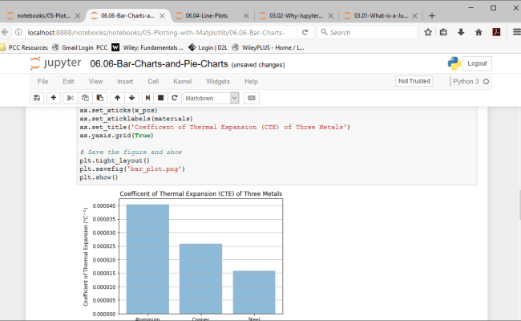Interrupt the kernel with the stop icon
The image size is (521, 321).
point(160,98)
